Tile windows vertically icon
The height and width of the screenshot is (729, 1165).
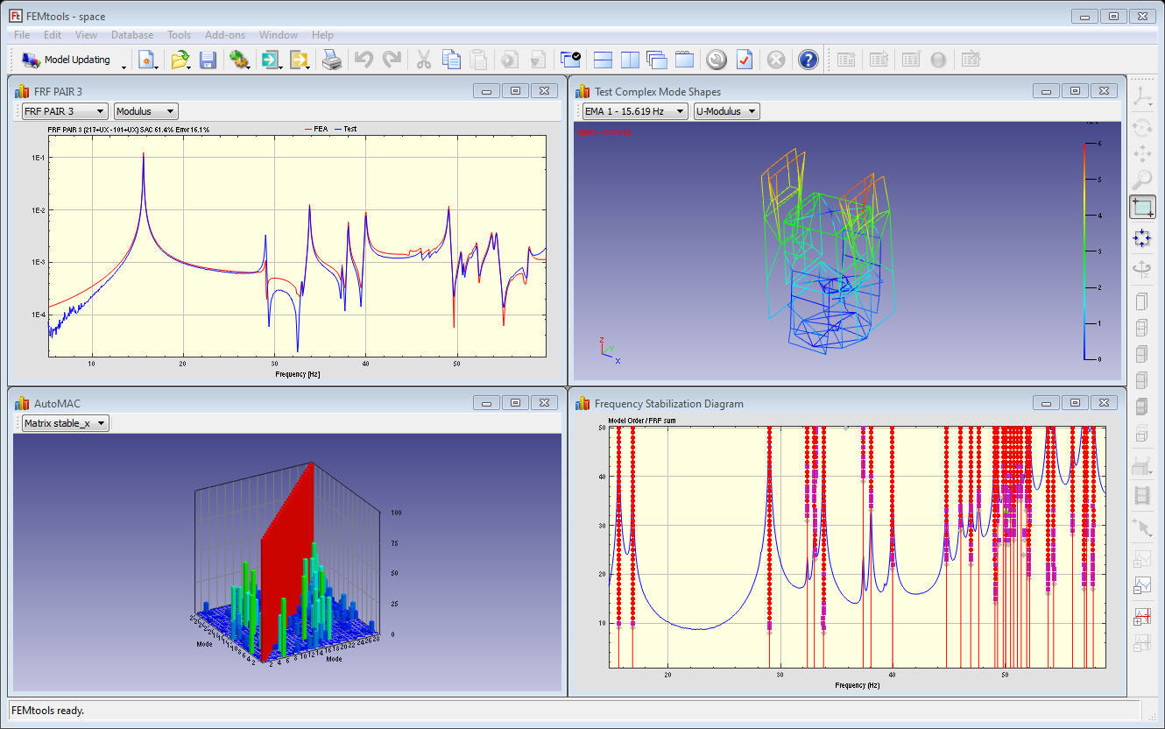point(630,60)
